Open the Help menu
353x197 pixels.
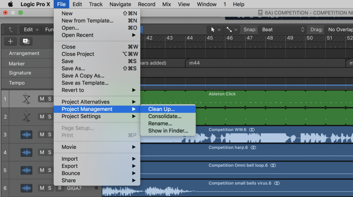[239, 4]
